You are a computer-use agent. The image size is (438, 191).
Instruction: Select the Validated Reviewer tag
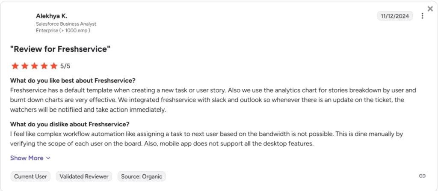[84, 176]
